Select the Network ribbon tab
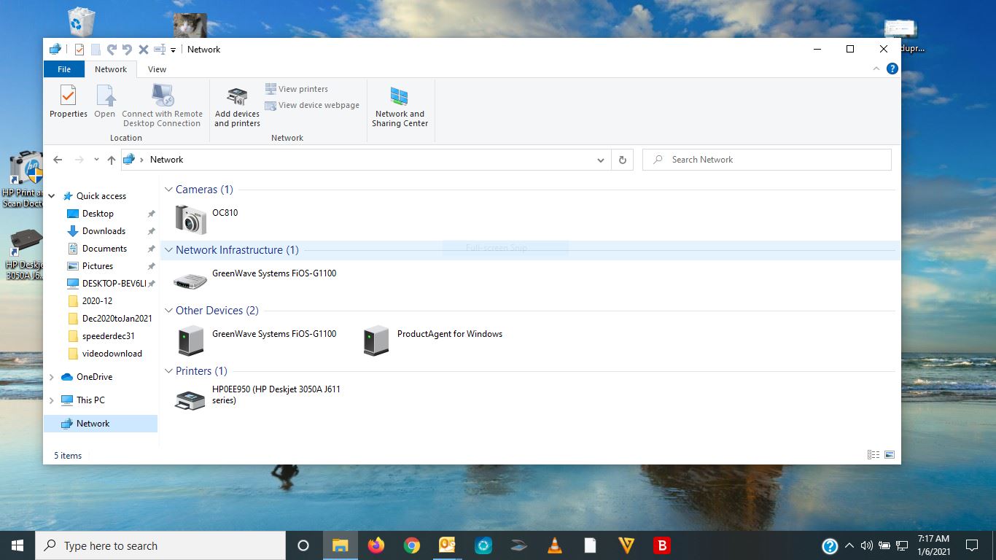This screenshot has width=996, height=560. click(111, 69)
